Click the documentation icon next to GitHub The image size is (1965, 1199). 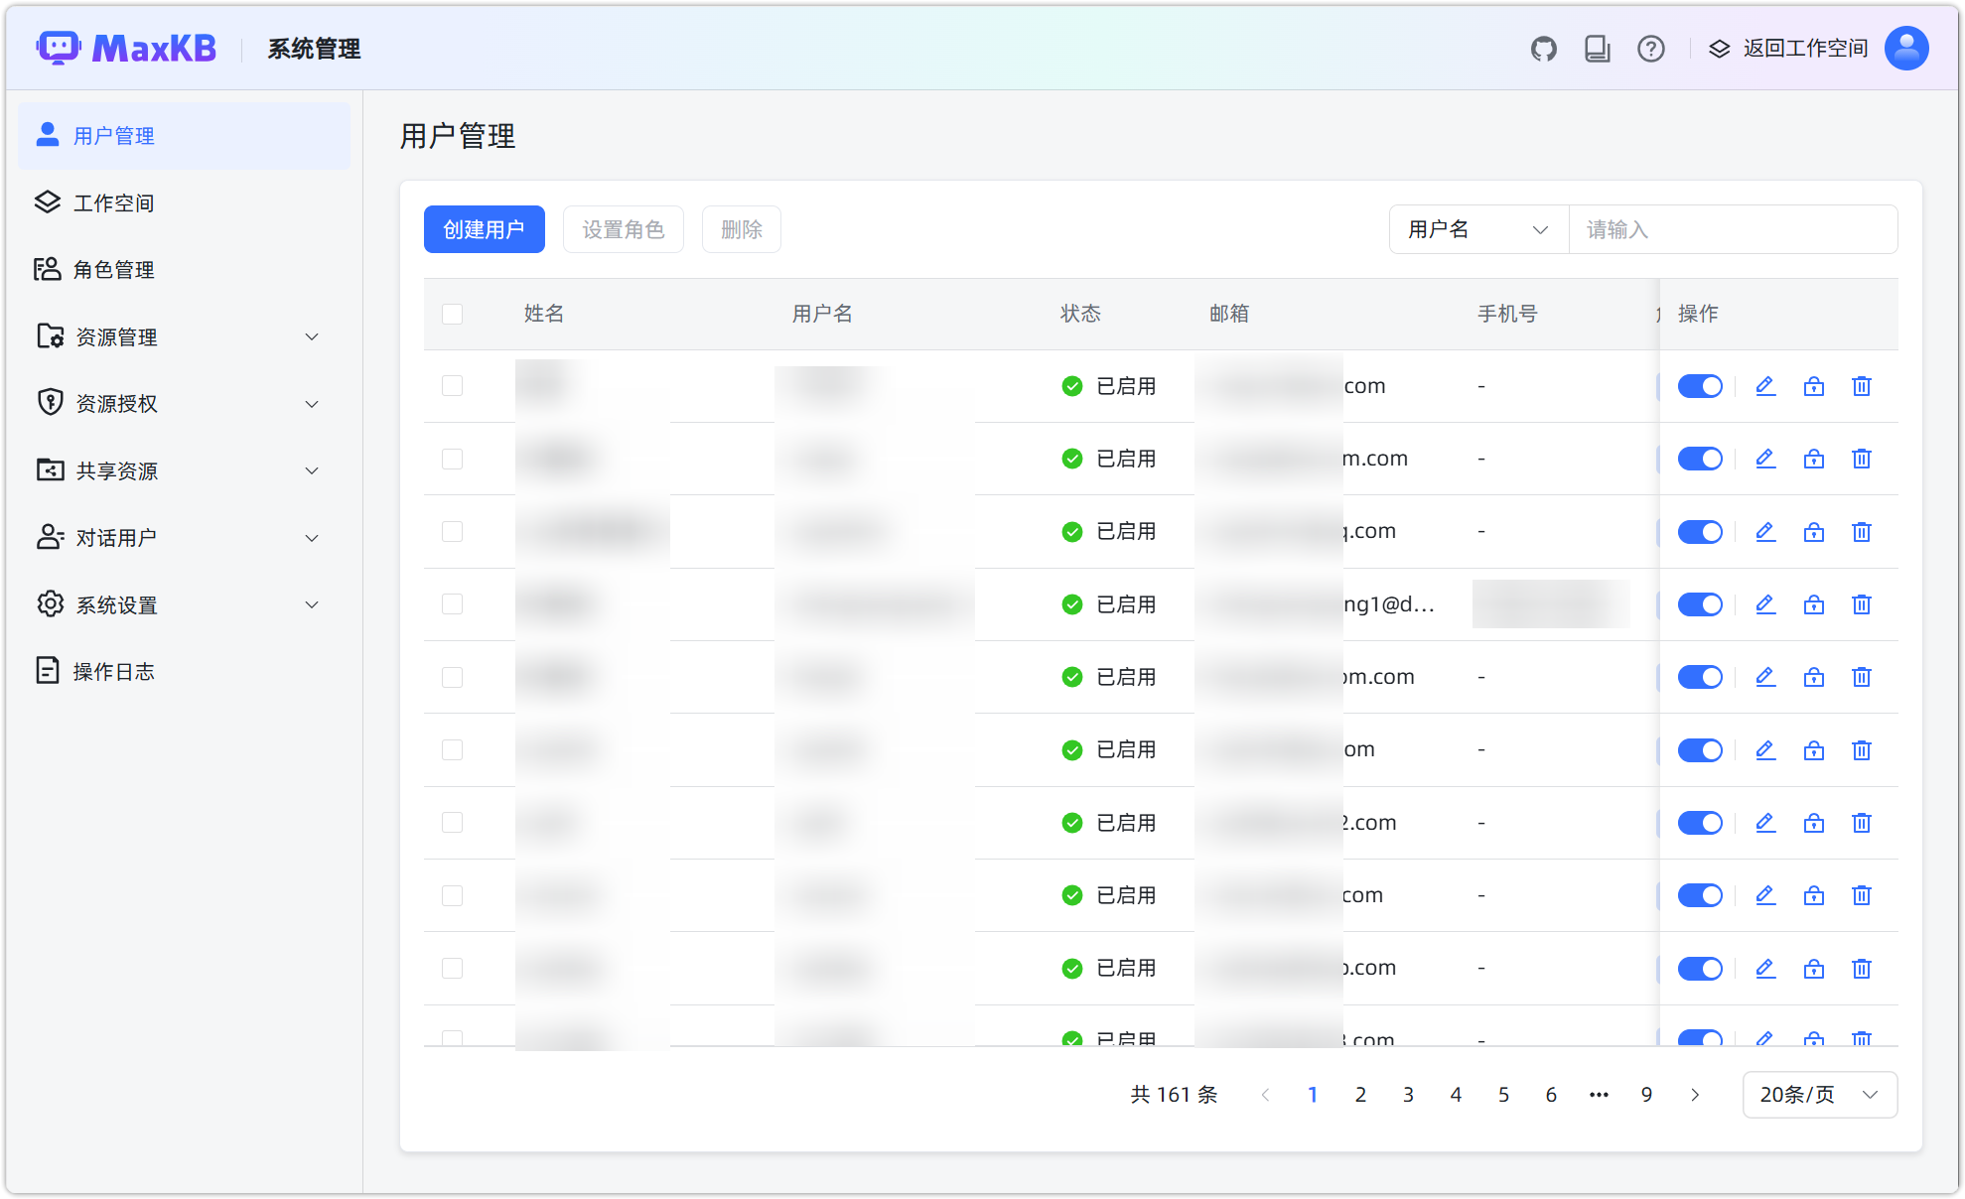tap(1597, 48)
